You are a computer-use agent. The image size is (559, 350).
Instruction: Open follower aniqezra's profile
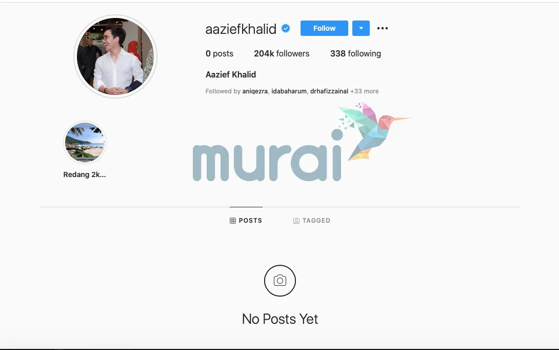[255, 91]
